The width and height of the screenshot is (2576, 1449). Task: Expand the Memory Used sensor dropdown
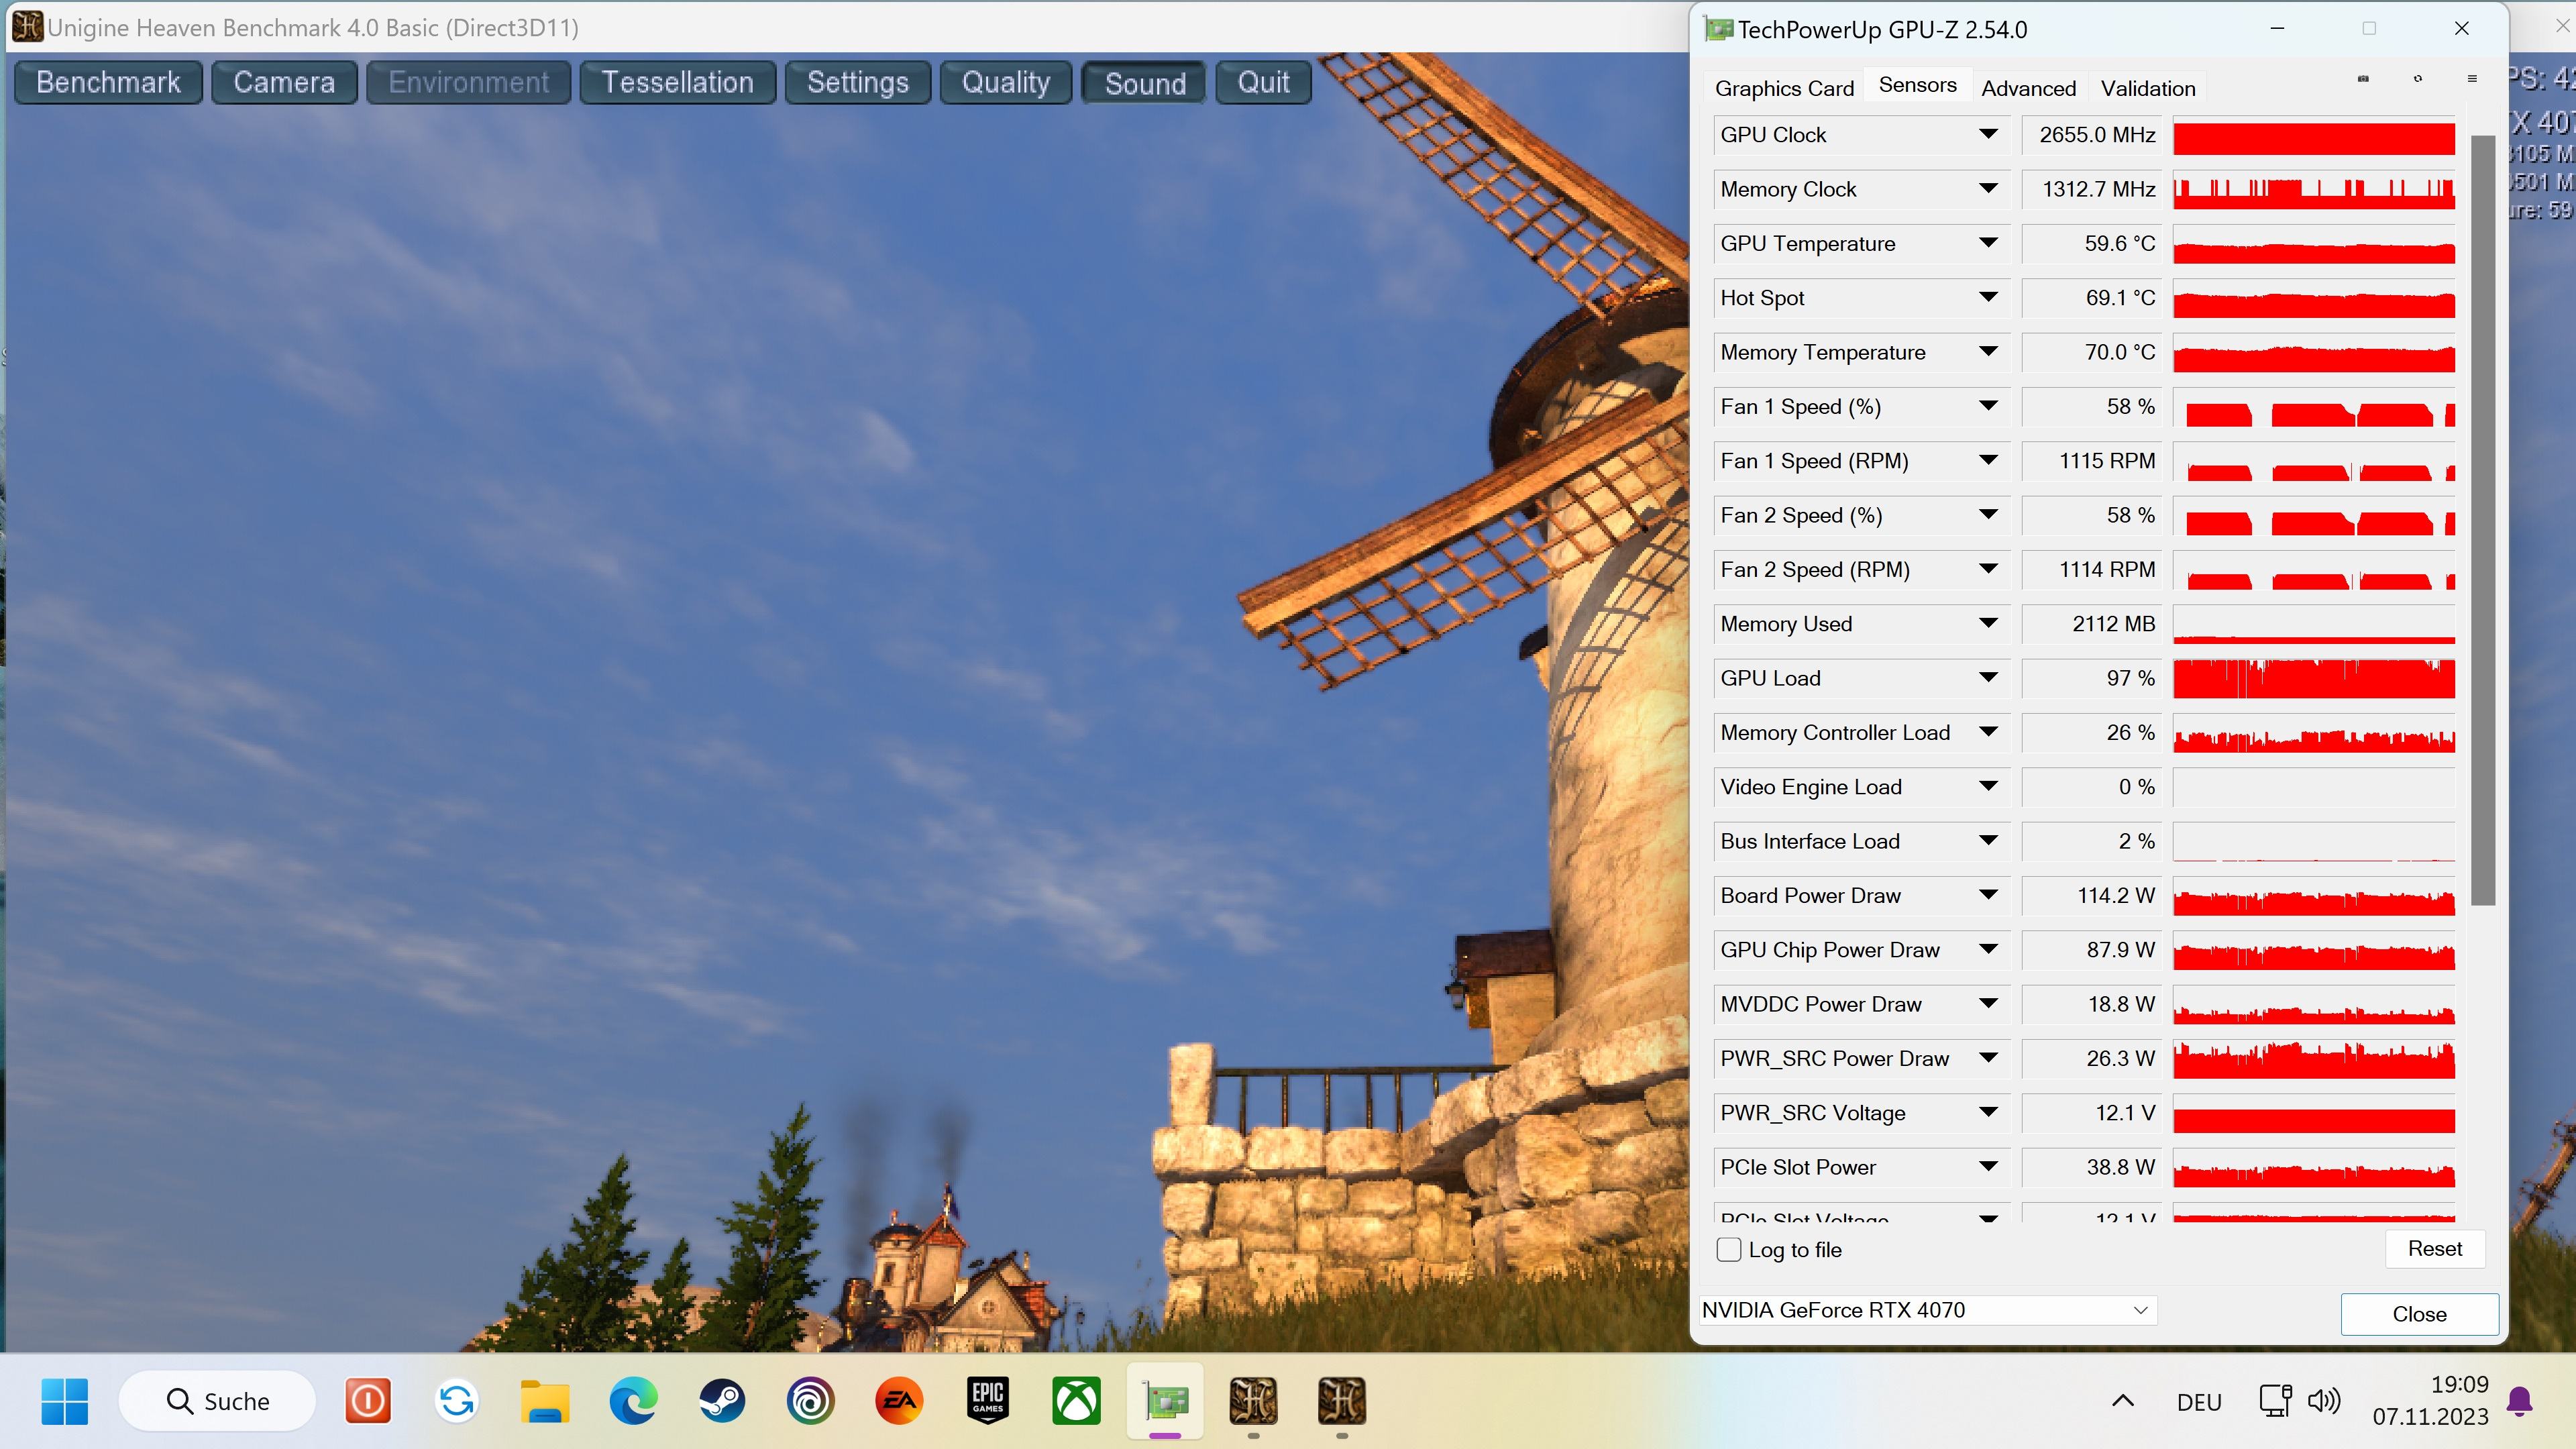tap(1988, 623)
